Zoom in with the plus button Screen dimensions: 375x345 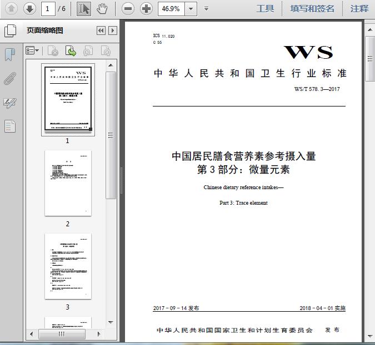[146, 8]
